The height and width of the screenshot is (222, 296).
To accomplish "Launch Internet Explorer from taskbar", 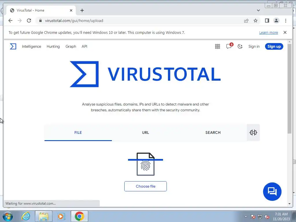I will pos(26,216).
